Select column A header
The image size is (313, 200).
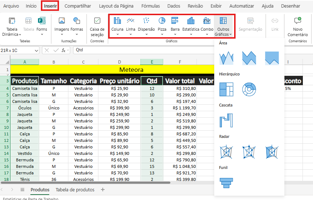(x=25, y=62)
